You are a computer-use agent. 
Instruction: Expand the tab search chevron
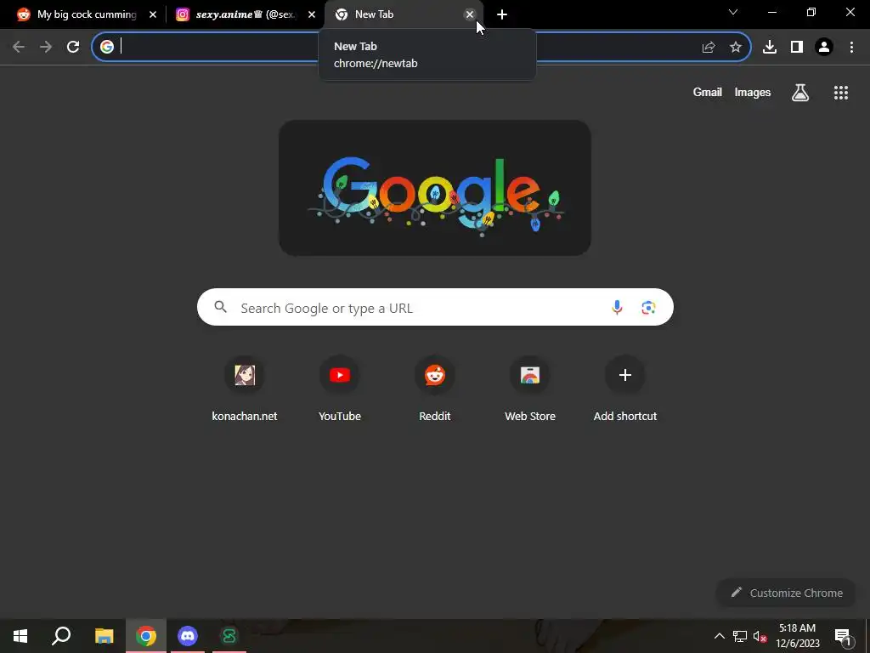tap(733, 12)
